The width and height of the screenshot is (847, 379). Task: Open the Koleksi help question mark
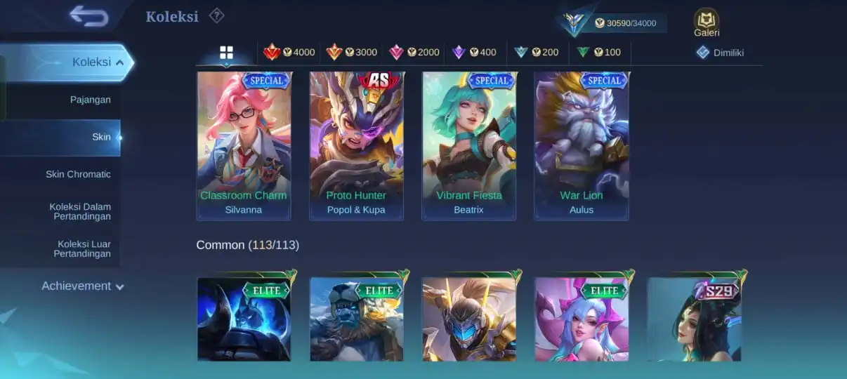click(217, 15)
